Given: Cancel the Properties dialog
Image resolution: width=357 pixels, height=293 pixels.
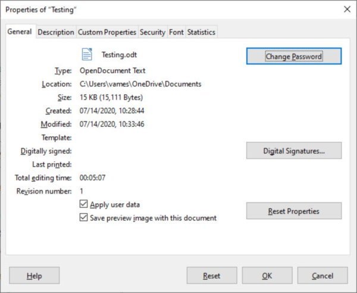Looking at the screenshot, I should coord(322,276).
